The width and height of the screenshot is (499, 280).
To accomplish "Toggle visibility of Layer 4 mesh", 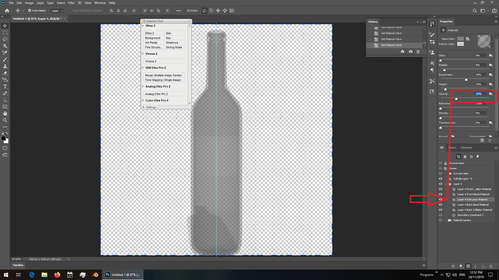I will (440, 184).
